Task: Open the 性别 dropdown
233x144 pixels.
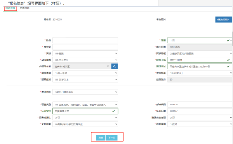Action: (200, 40)
